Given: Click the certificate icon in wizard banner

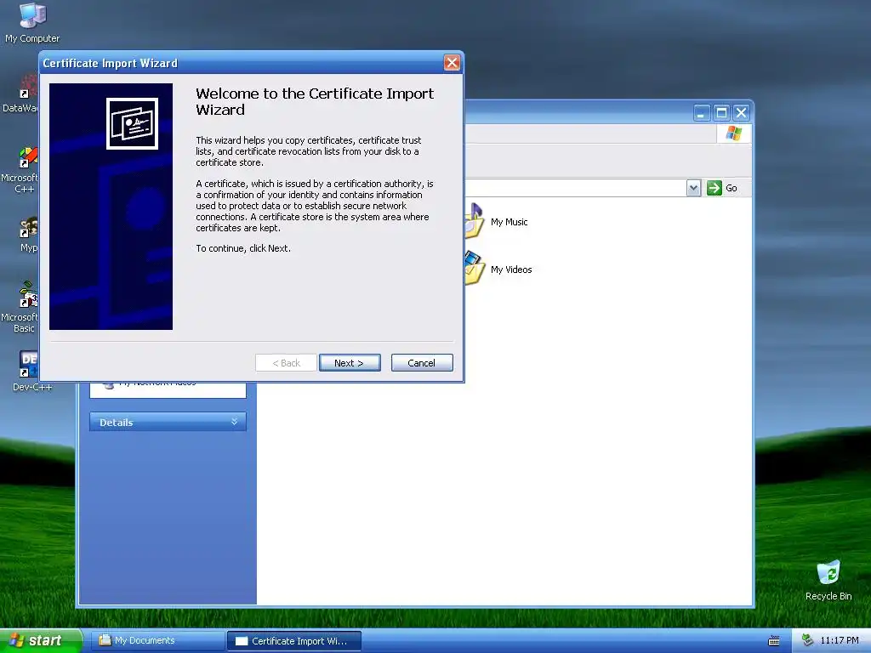Looking at the screenshot, I should [132, 123].
